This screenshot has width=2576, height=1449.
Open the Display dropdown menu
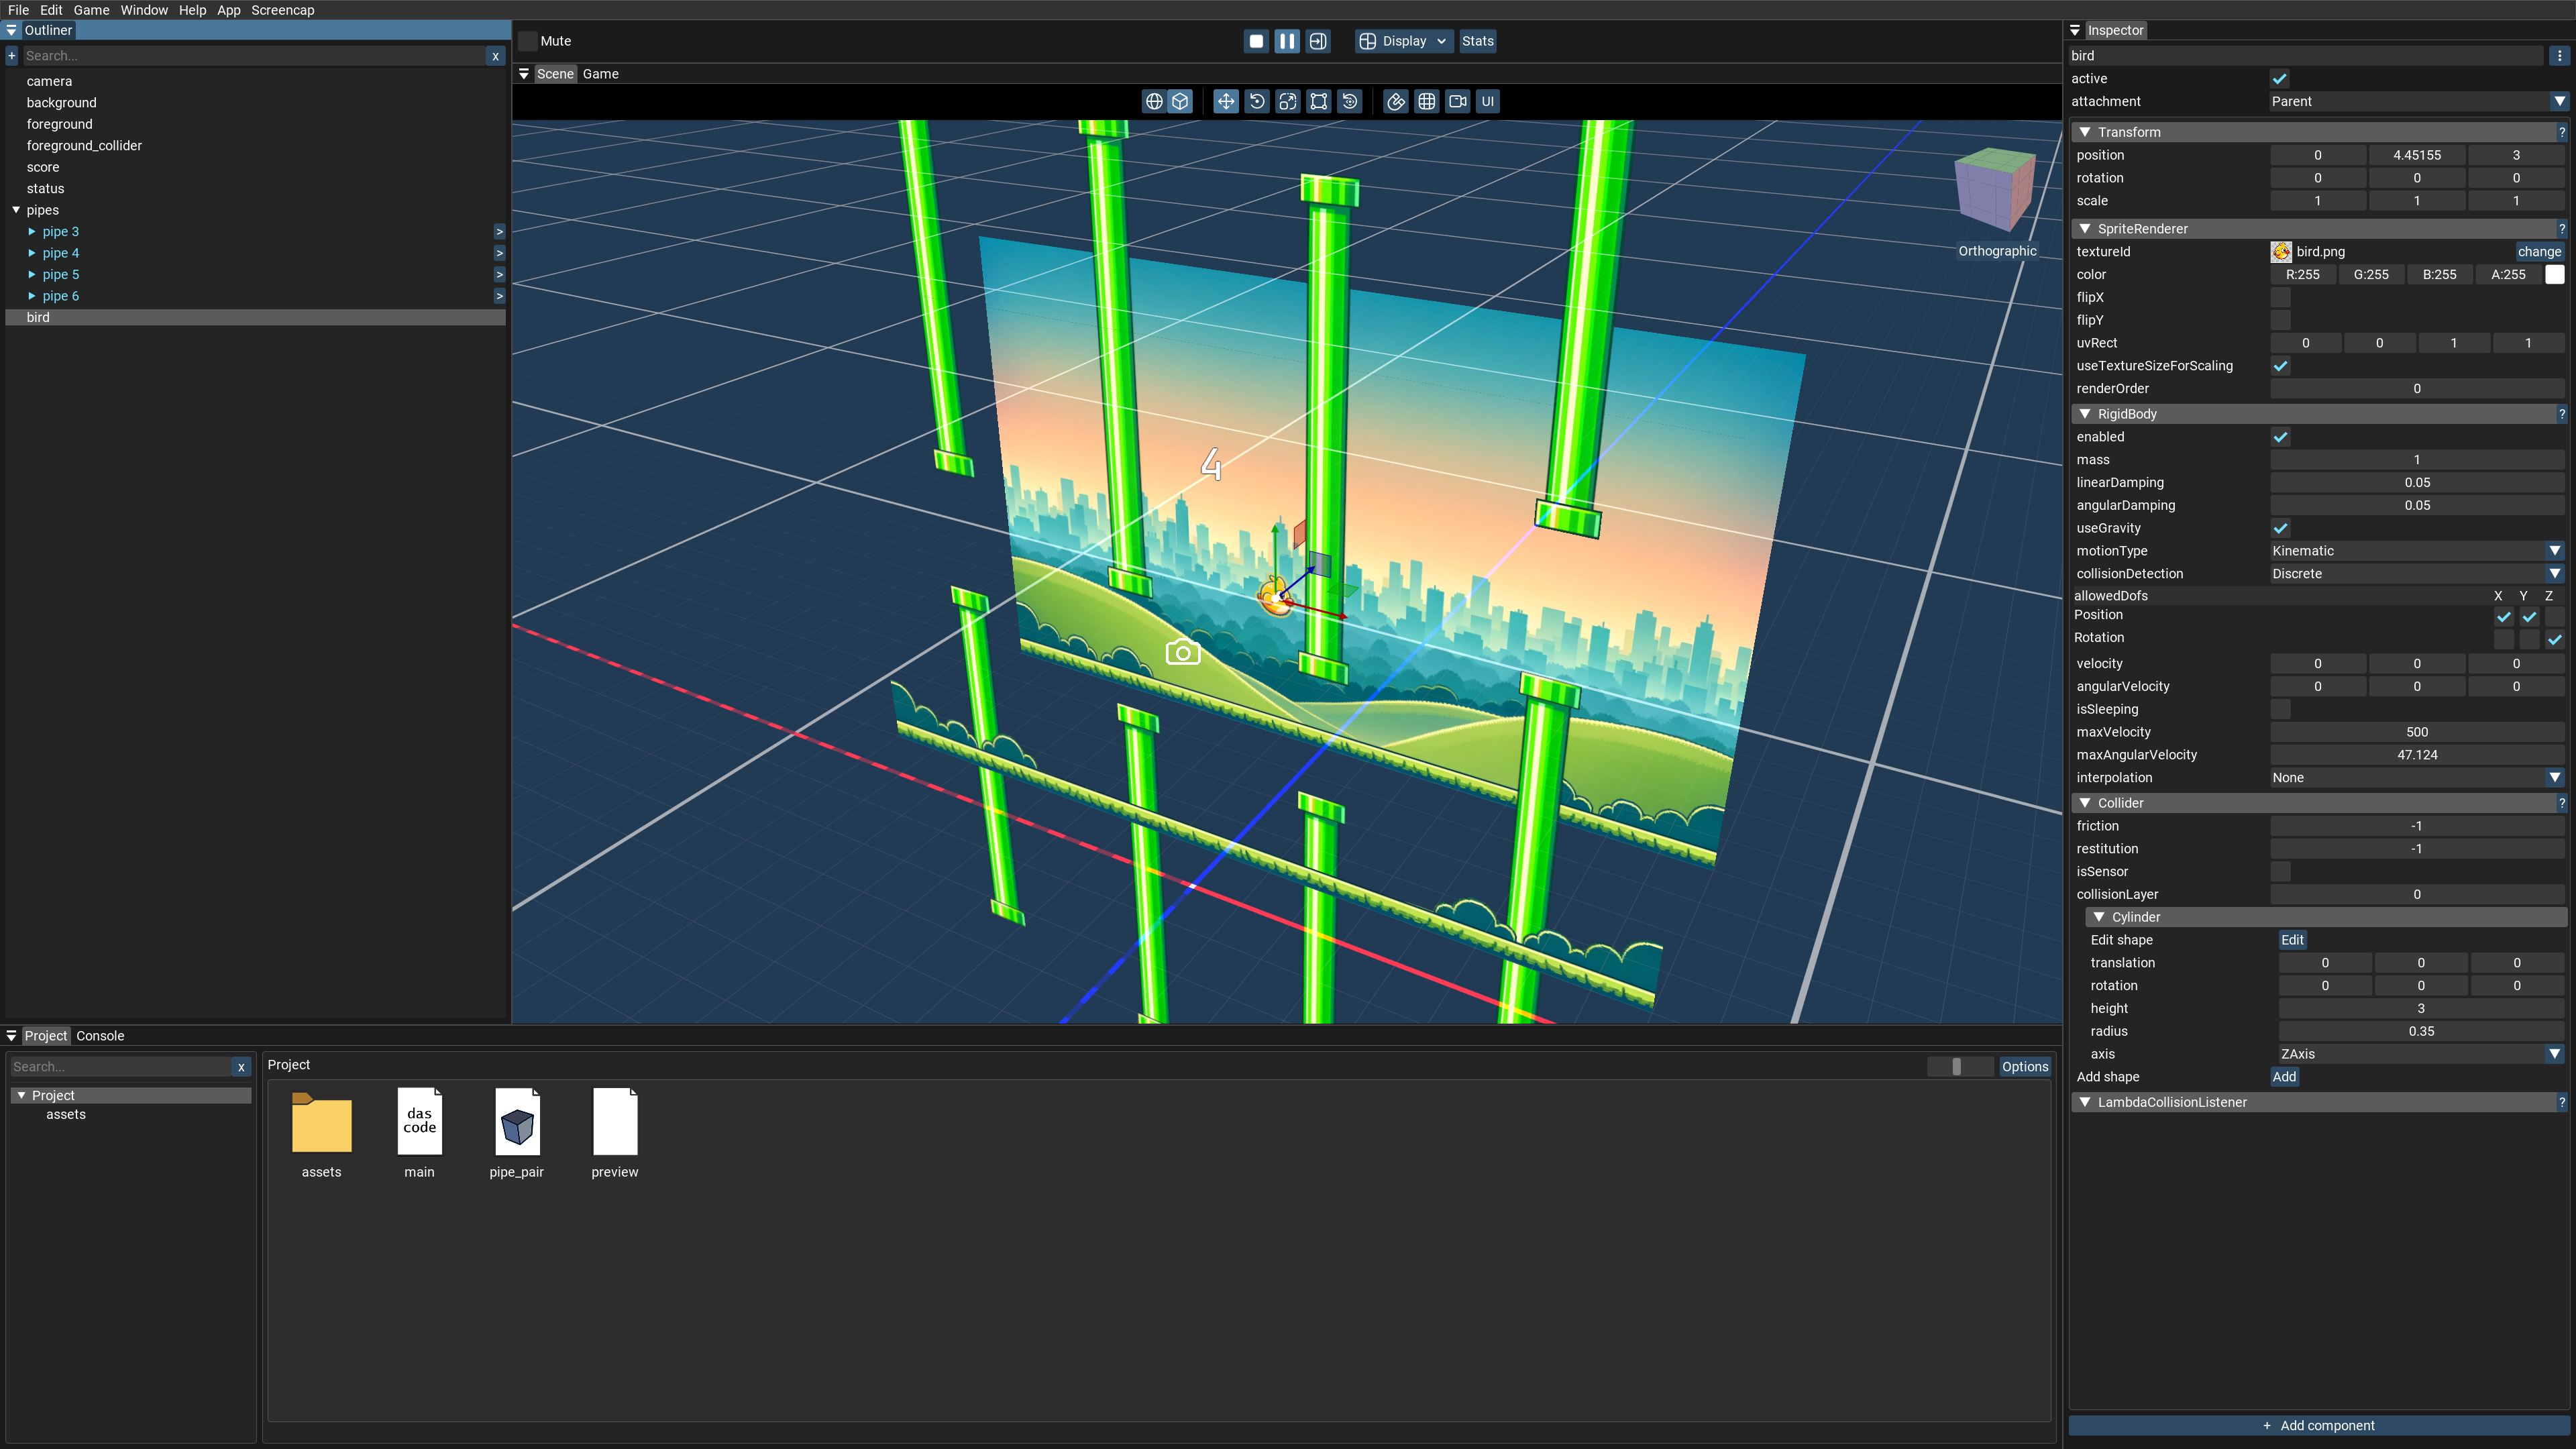point(1403,41)
